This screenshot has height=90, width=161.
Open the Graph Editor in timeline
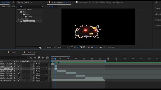(47, 58)
